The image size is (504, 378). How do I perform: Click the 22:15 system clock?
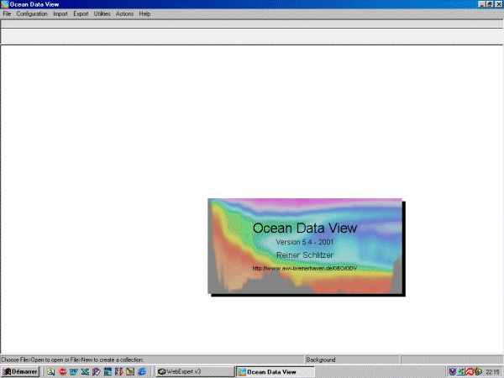click(x=493, y=372)
